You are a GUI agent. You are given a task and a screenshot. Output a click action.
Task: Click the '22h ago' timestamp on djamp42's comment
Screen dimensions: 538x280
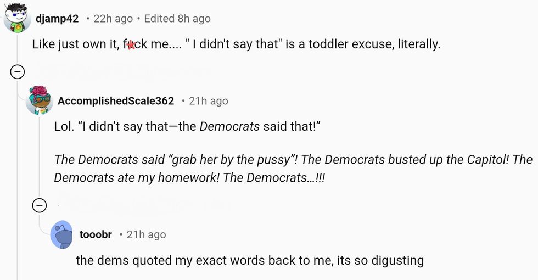pyautogui.click(x=113, y=19)
